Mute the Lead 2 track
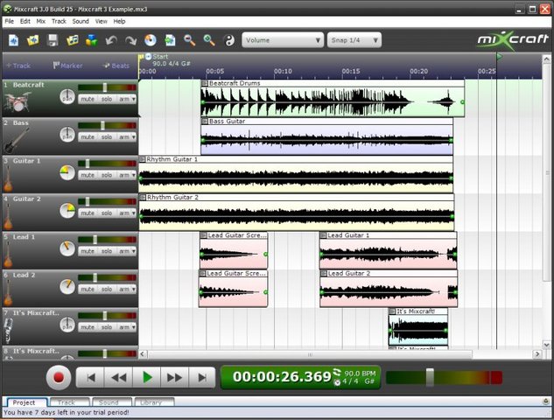Viewport: 554px width, 420px height. pos(88,290)
